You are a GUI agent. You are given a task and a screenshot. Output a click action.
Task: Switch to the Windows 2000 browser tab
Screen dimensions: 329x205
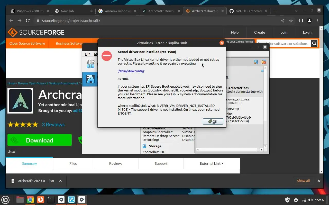[30, 11]
